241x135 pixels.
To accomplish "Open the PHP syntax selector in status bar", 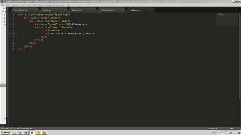I will tap(232, 129).
